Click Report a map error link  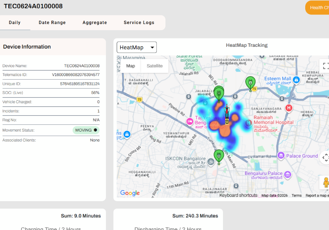317,195
